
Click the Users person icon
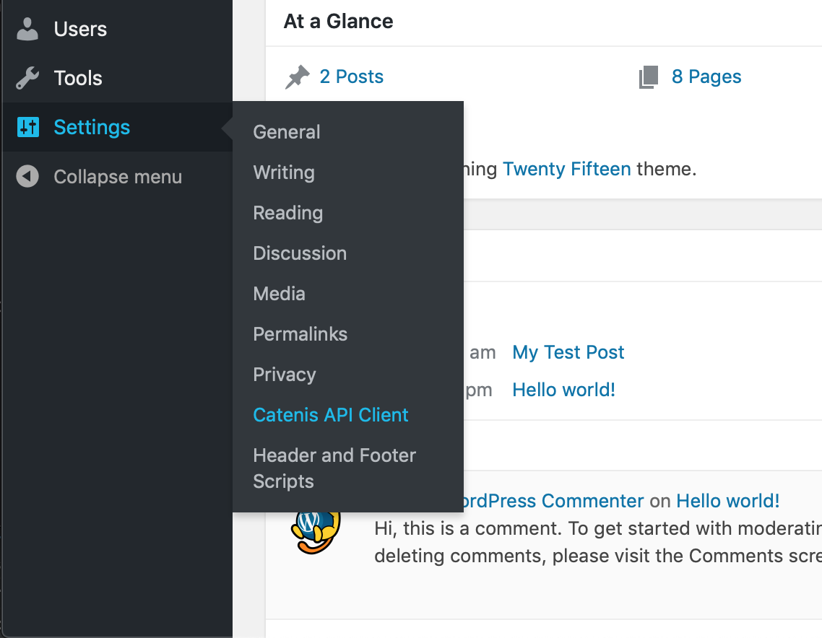(x=27, y=29)
